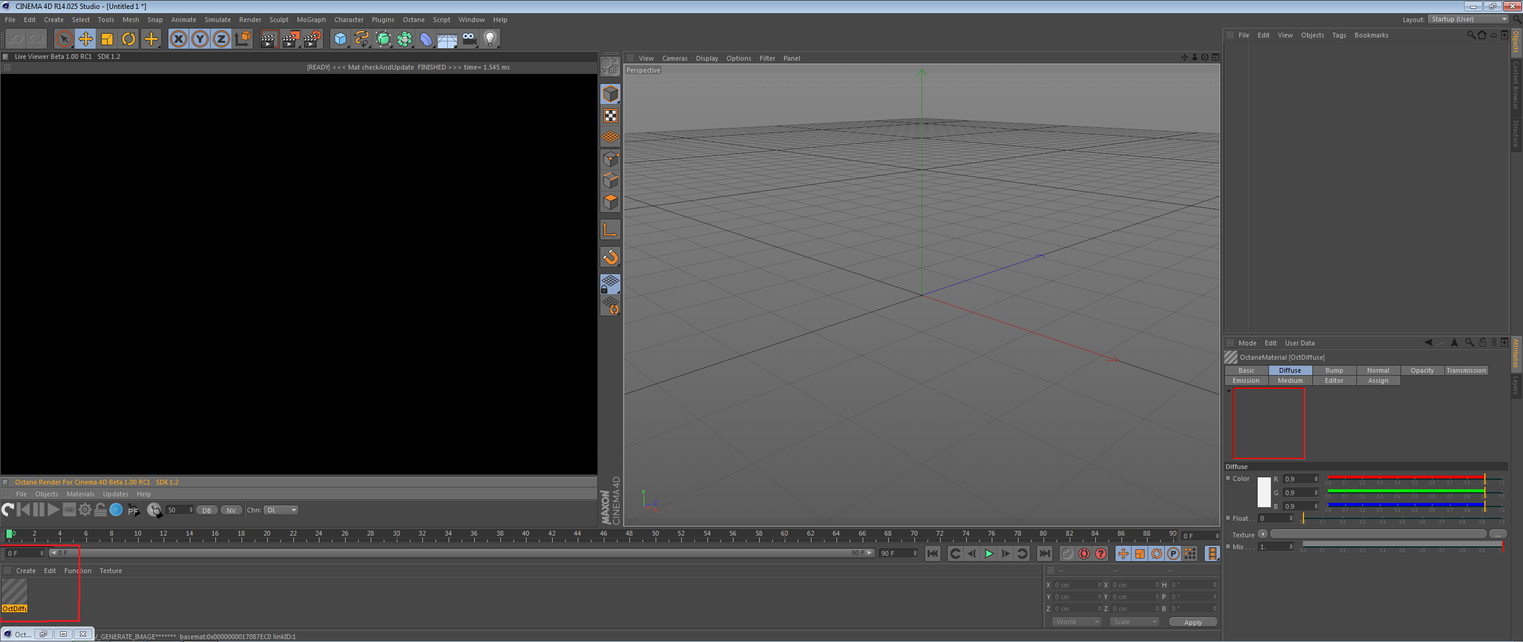1523x642 pixels.
Task: Open the light object icon
Action: click(x=490, y=39)
